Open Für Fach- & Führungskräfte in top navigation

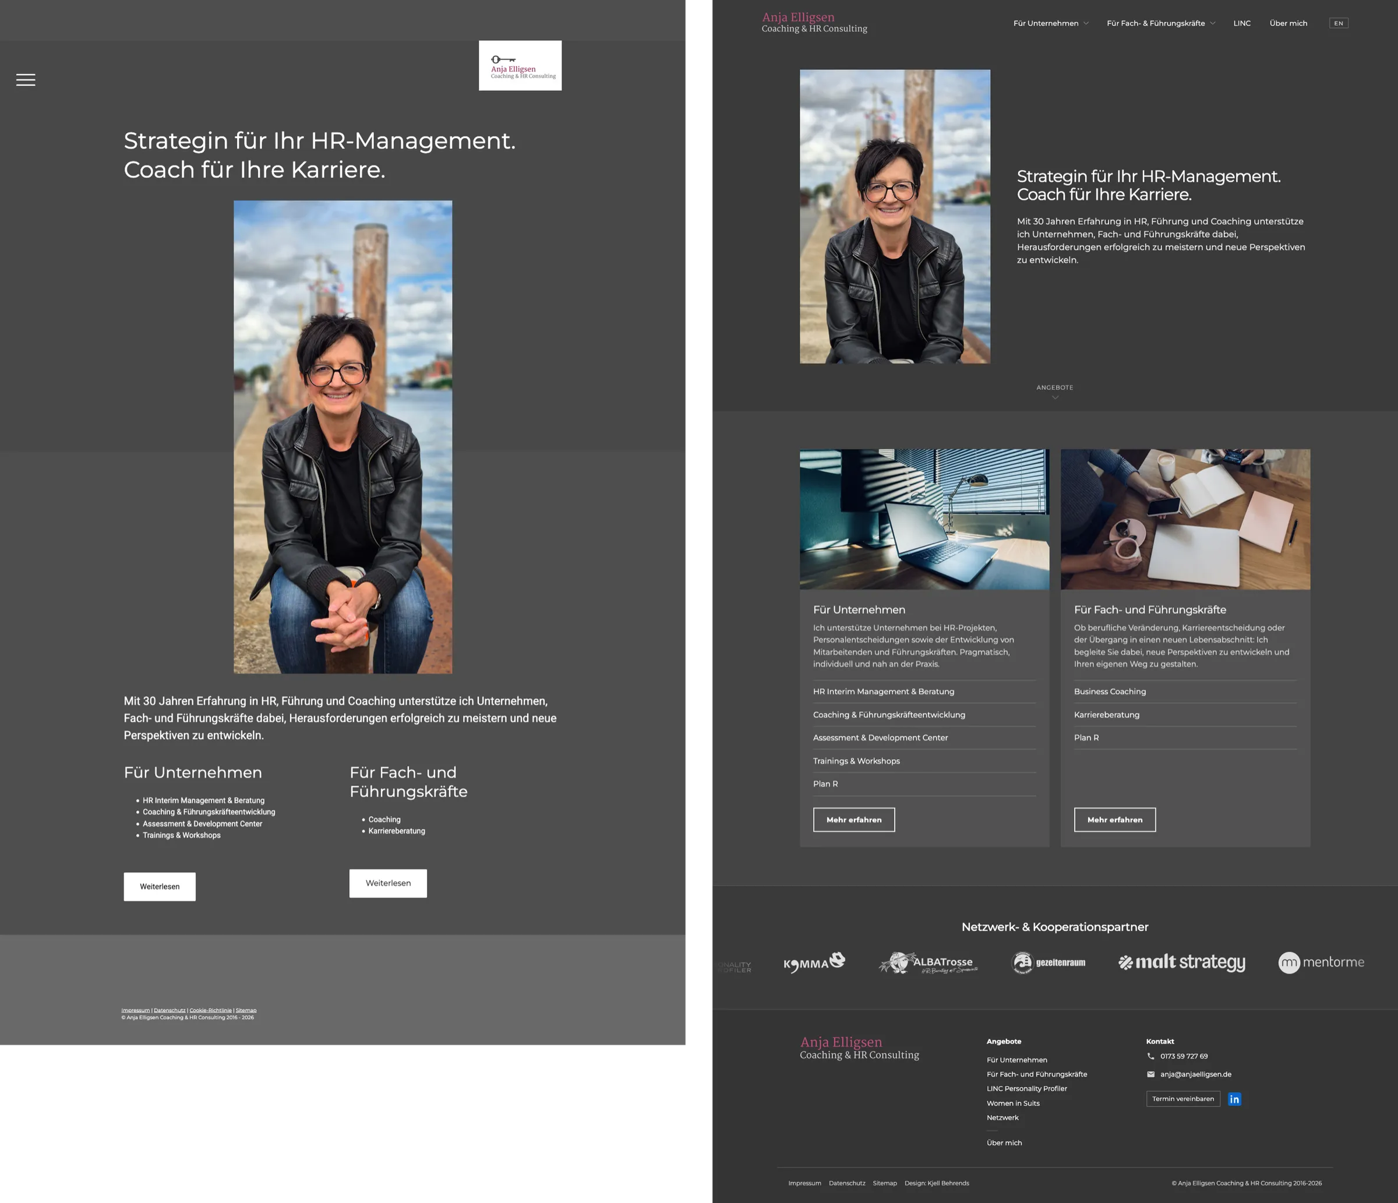point(1156,23)
